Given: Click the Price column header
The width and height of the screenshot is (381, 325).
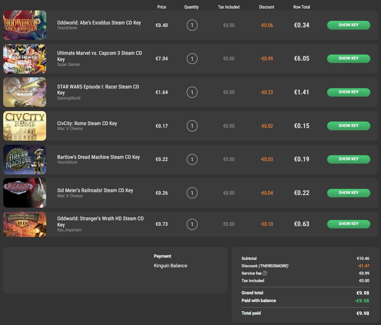Looking at the screenshot, I should 162,7.
